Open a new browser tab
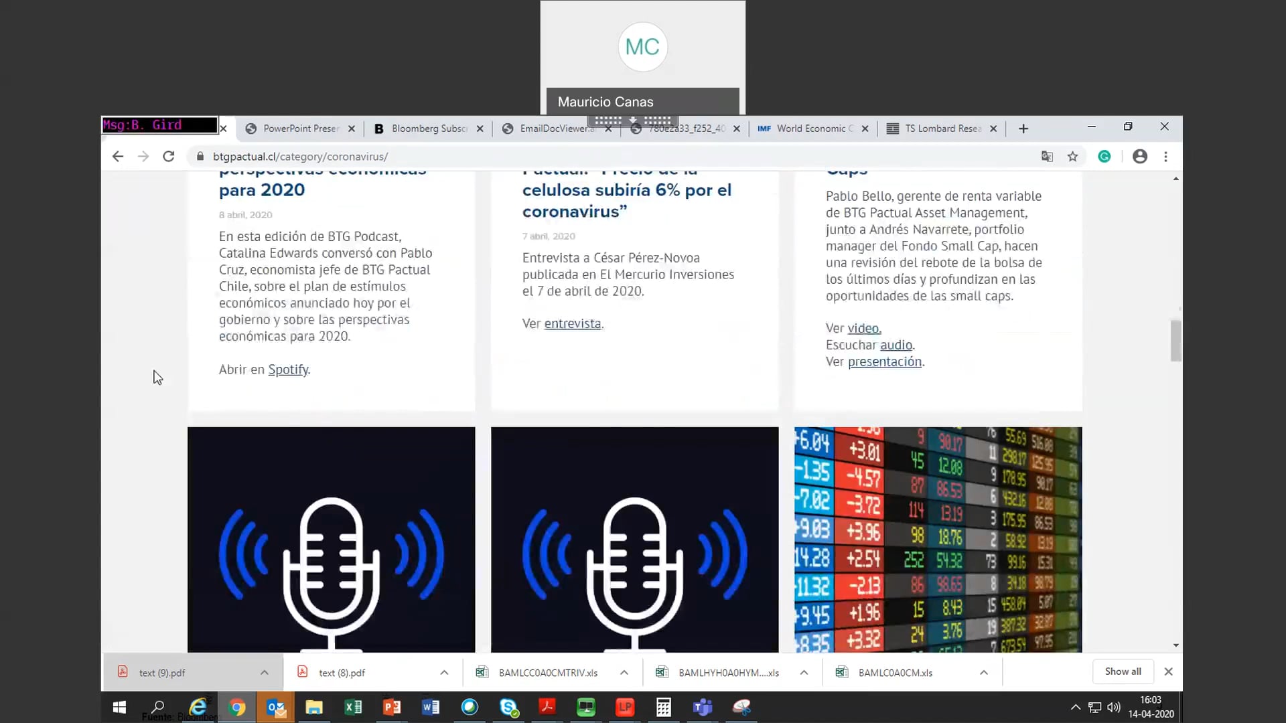 [1023, 129]
